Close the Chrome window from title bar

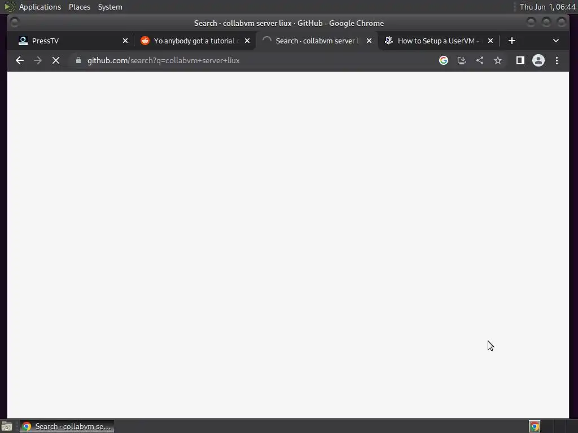point(562,23)
